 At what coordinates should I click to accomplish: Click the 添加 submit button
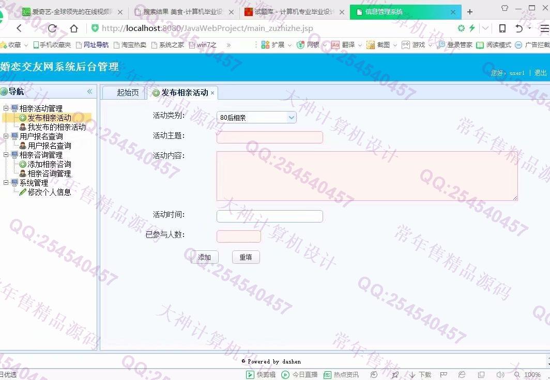(204, 257)
